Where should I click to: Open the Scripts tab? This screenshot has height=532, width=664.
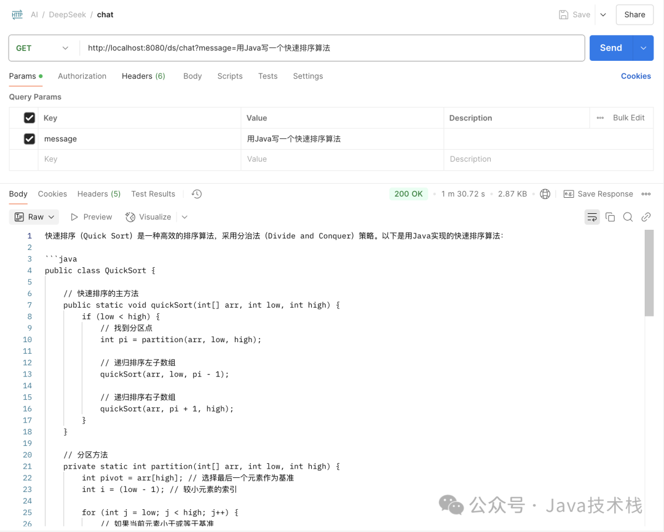coord(230,76)
